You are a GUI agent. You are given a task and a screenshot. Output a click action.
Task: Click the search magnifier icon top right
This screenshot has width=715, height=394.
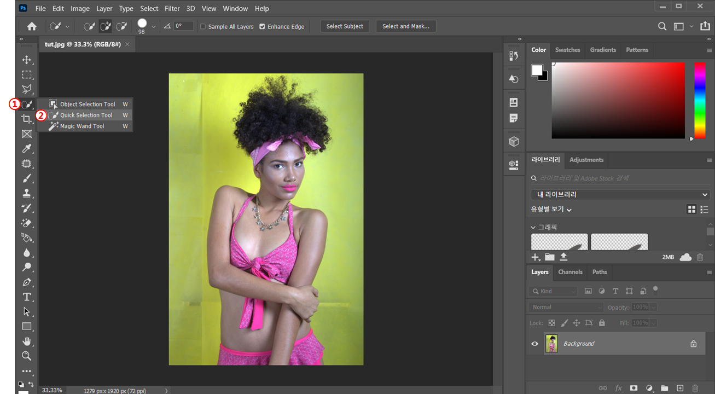point(662,26)
